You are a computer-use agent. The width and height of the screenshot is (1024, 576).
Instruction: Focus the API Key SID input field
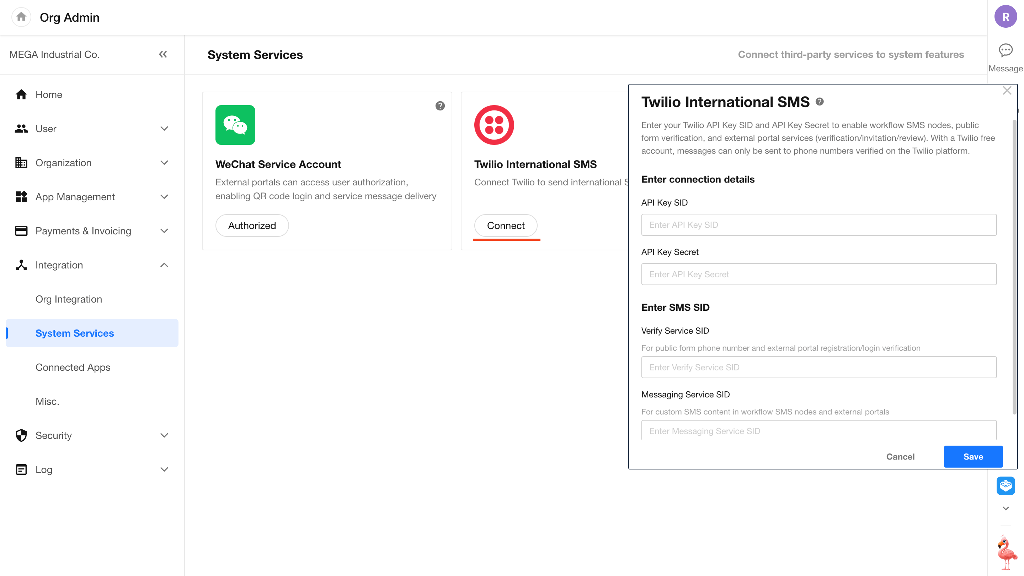pyautogui.click(x=818, y=225)
